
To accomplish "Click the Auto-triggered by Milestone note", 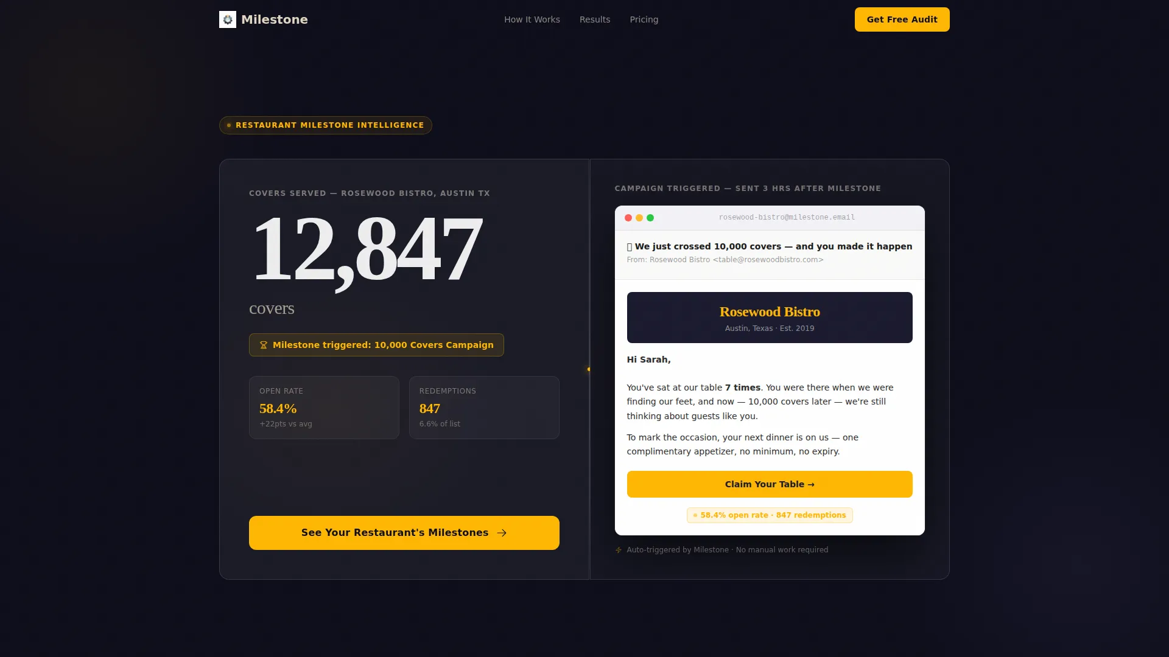I will [728, 550].
